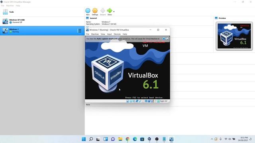This screenshot has width=255, height=143.
Task: Collapse the Preview section header
Action: pyautogui.click(x=222, y=18)
